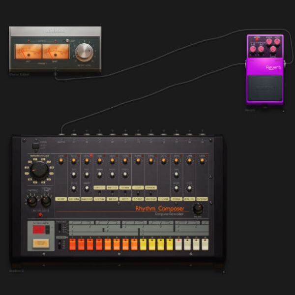Adjust the Master Output level knob
Screen dimensions: 295x295
coord(84,52)
